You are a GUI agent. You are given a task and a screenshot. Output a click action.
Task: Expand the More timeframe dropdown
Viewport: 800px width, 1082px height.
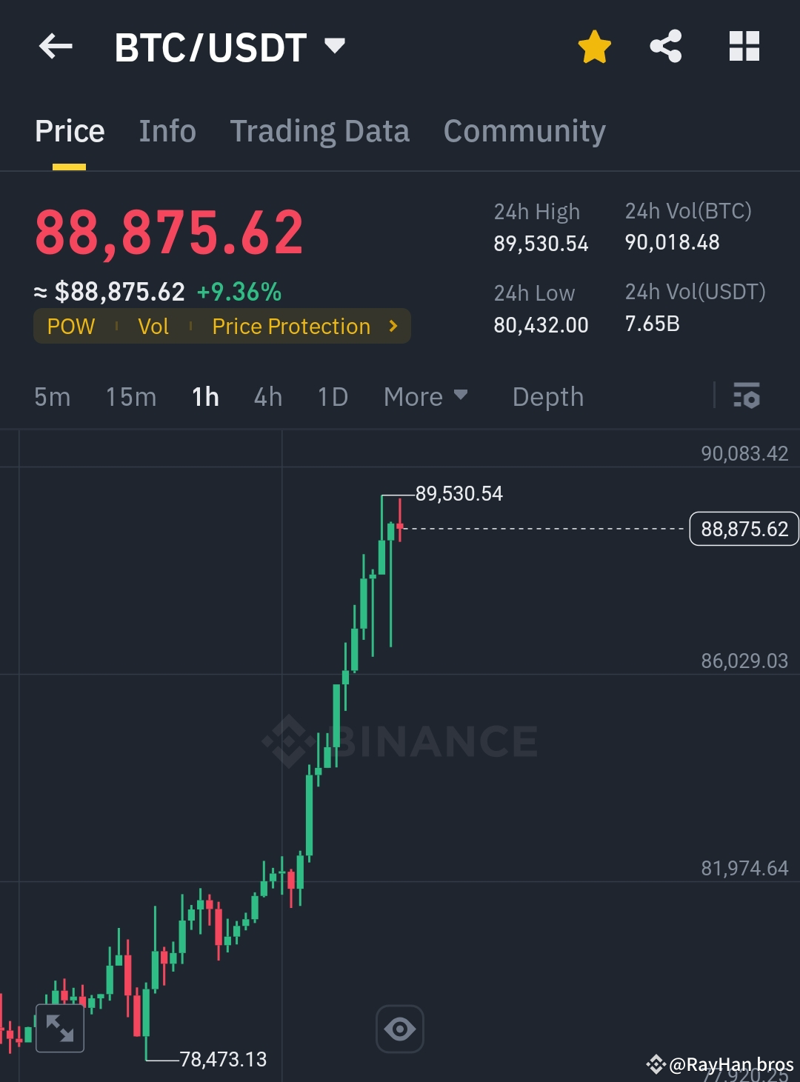(x=426, y=397)
